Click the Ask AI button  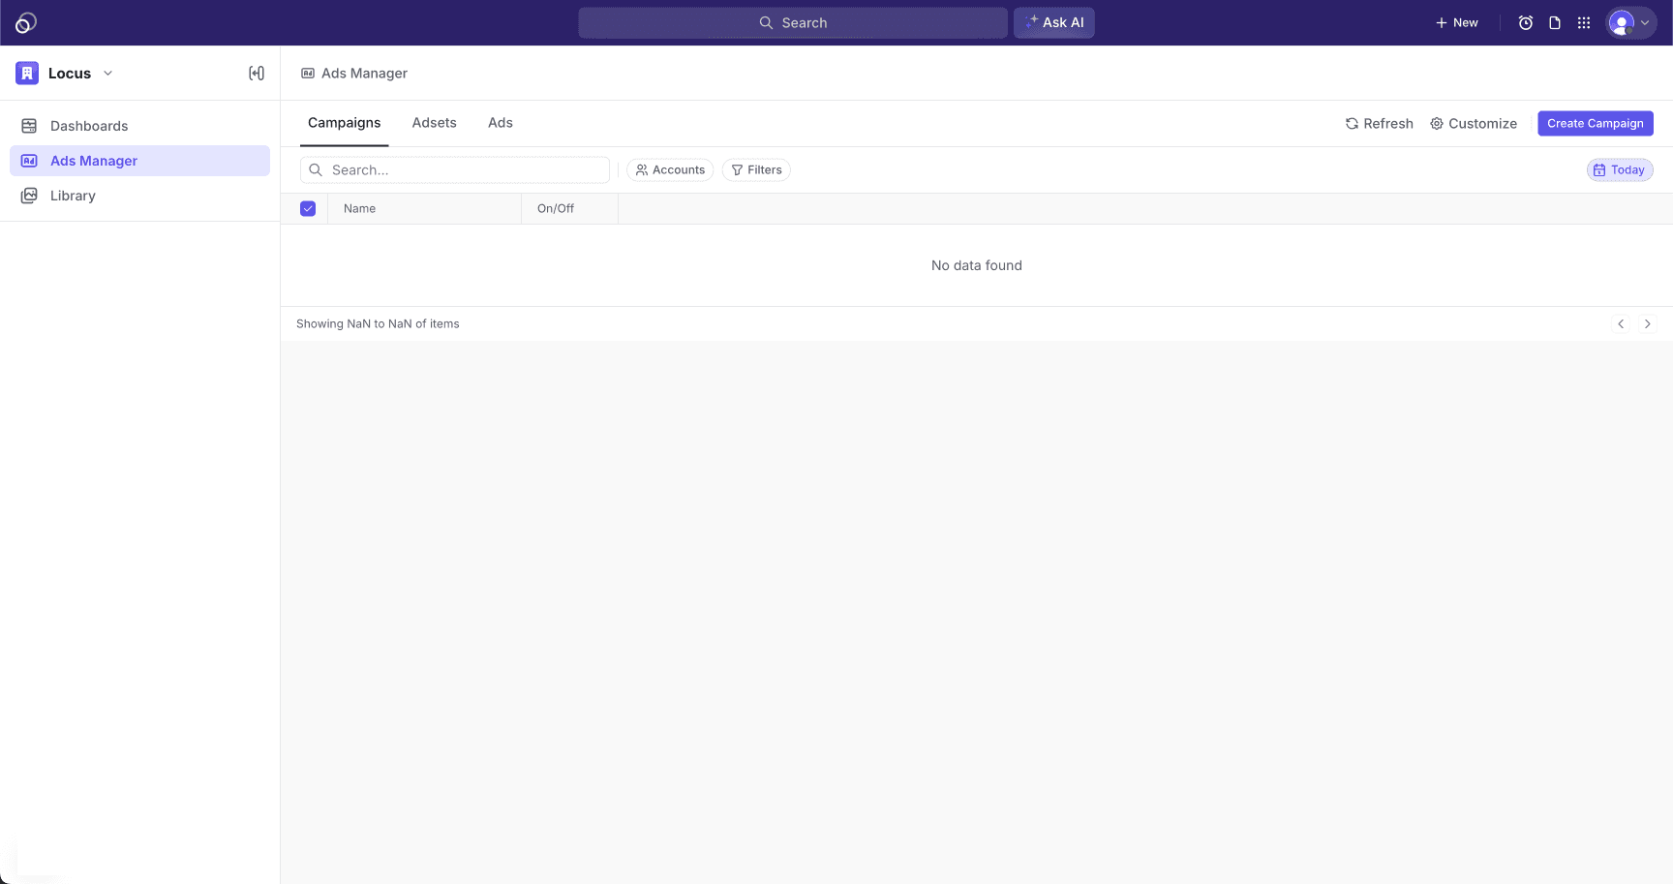[x=1054, y=23]
